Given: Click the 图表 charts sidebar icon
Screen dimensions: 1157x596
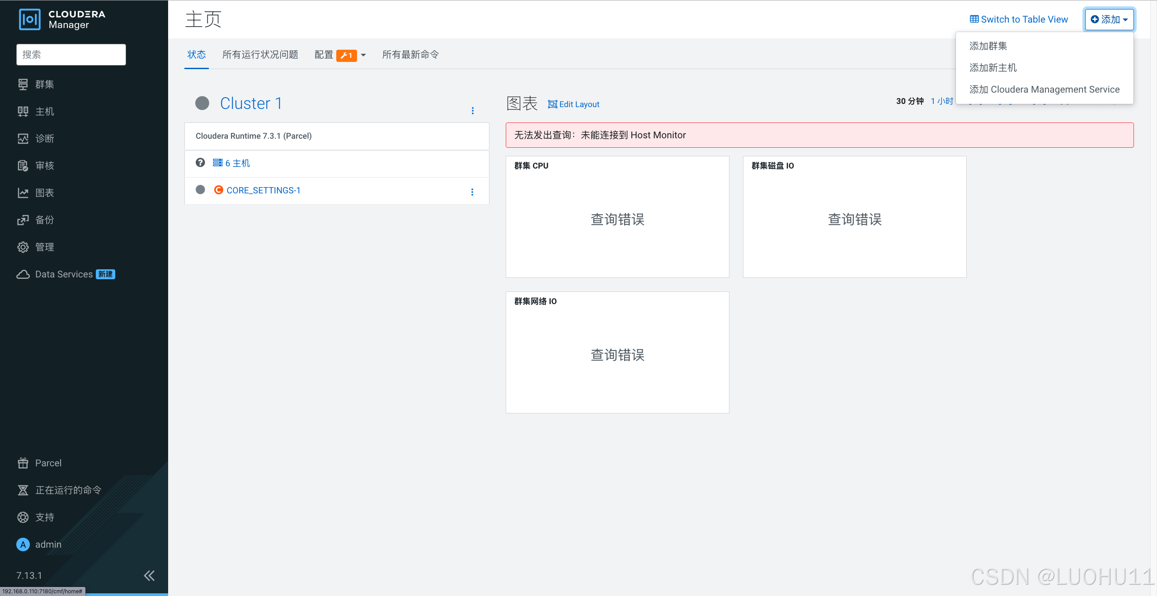Looking at the screenshot, I should pos(23,193).
